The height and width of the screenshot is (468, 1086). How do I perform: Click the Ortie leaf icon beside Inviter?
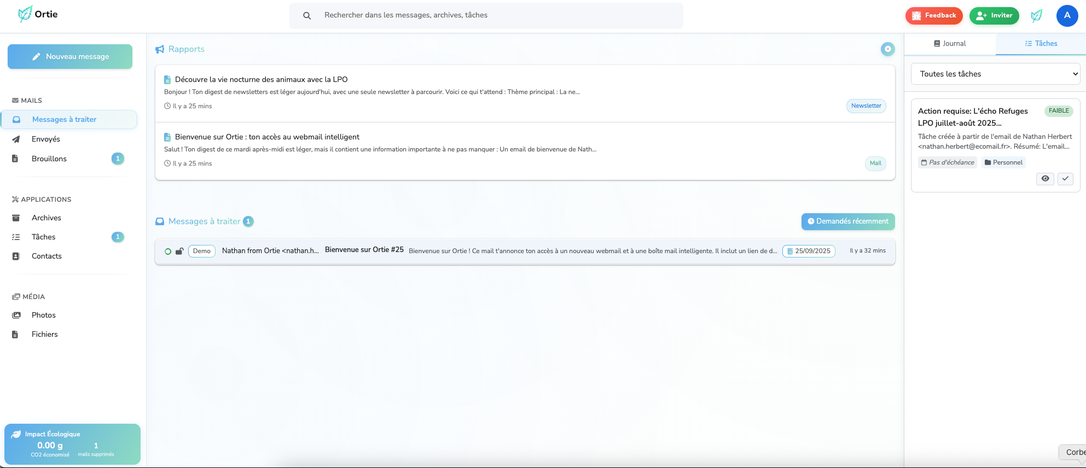(1036, 16)
